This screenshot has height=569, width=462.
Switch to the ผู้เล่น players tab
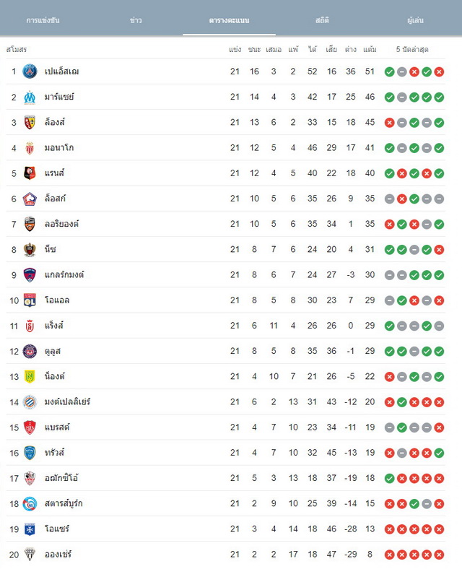[x=415, y=20]
